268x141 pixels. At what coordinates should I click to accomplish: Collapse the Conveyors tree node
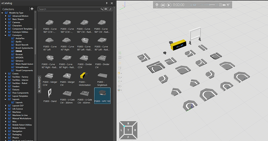click(5, 35)
